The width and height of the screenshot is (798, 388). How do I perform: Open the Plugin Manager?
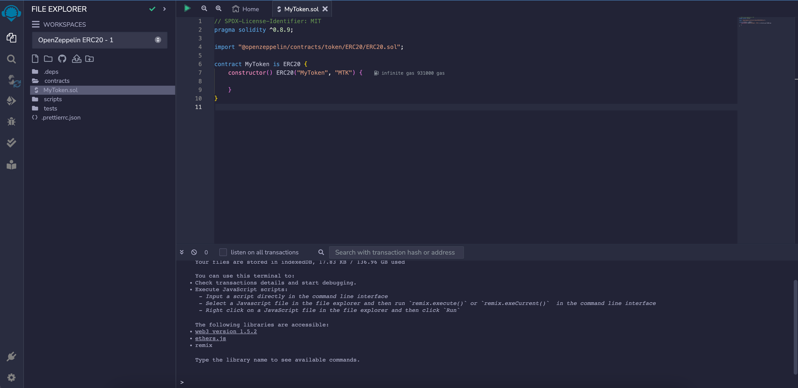point(11,356)
